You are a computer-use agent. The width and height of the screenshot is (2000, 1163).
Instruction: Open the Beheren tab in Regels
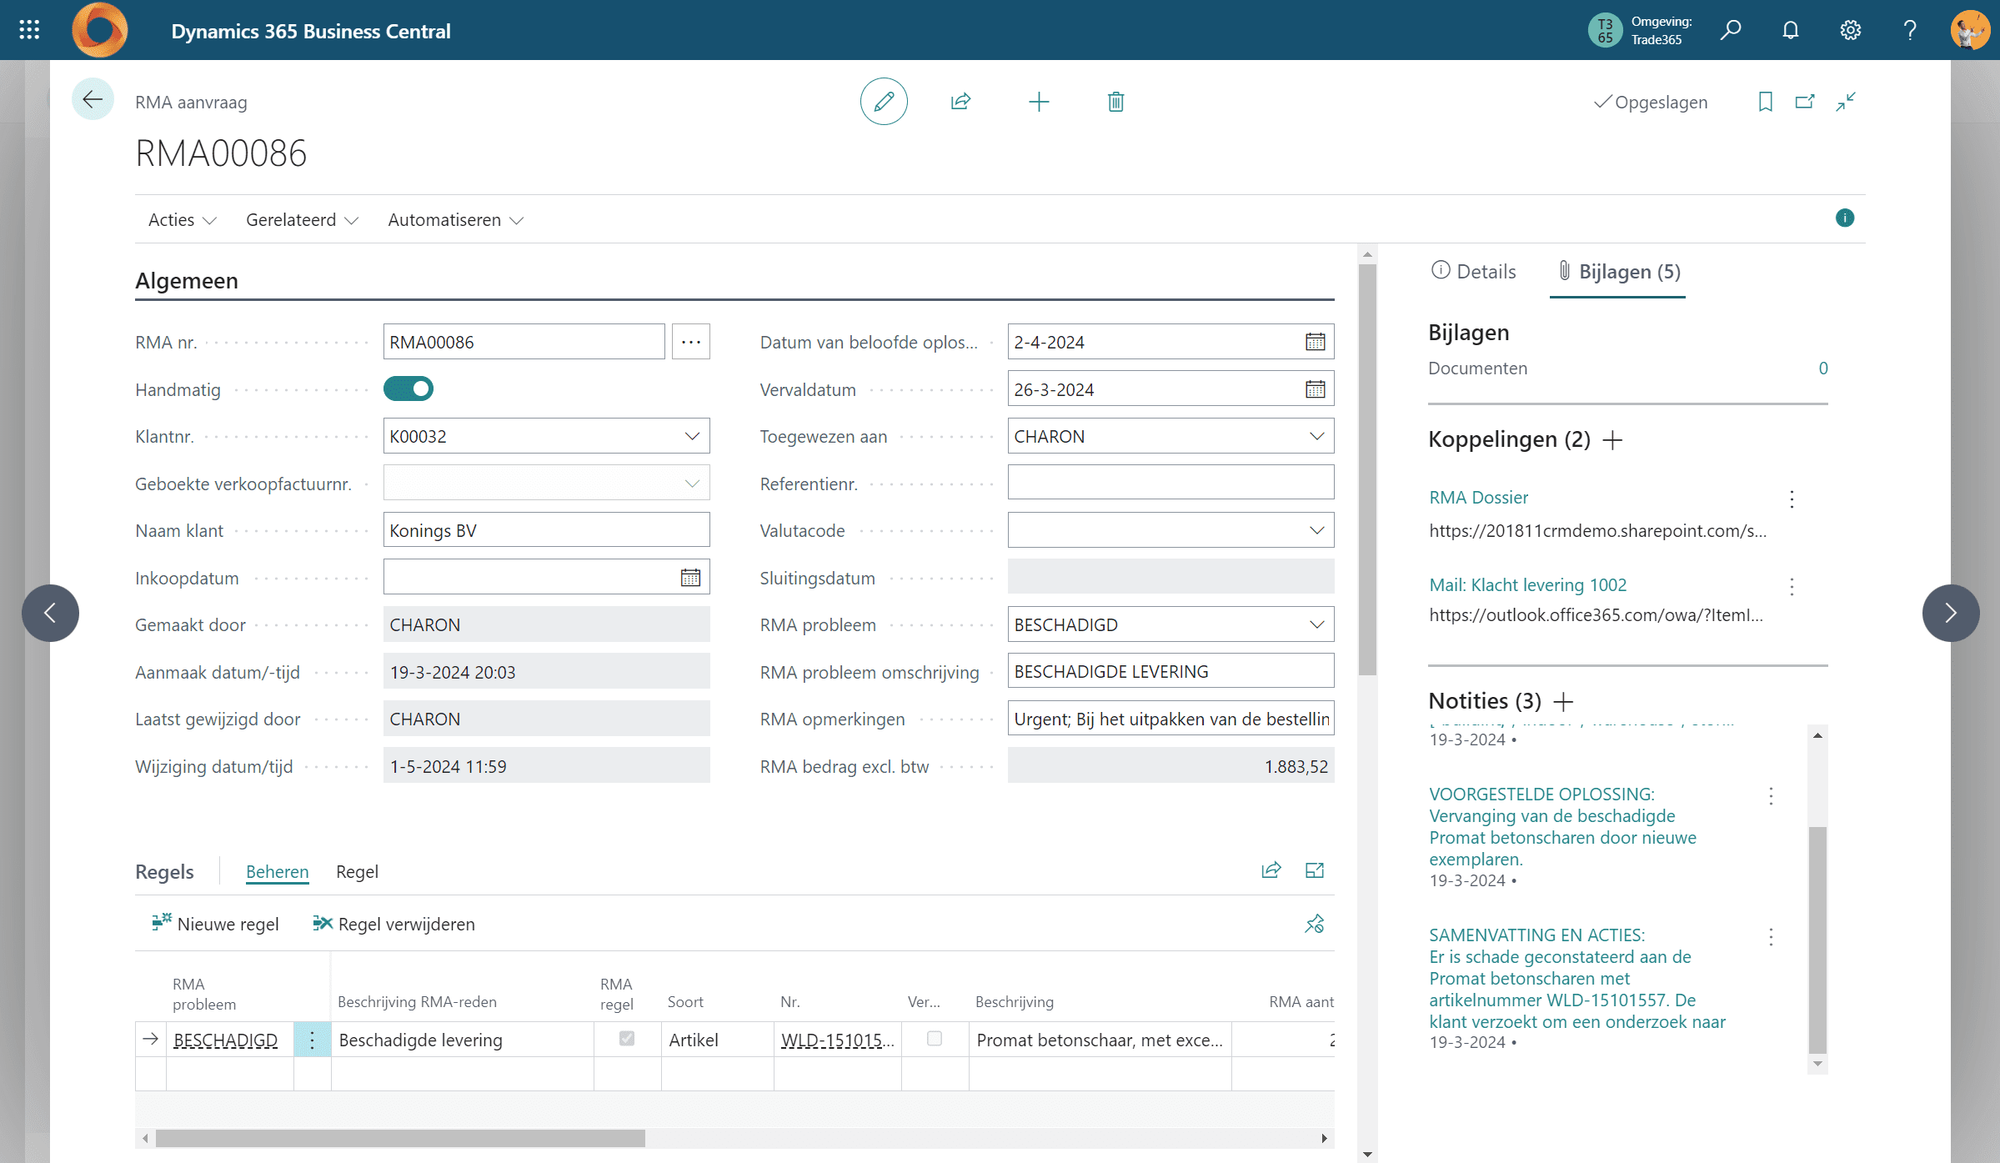[277, 872]
